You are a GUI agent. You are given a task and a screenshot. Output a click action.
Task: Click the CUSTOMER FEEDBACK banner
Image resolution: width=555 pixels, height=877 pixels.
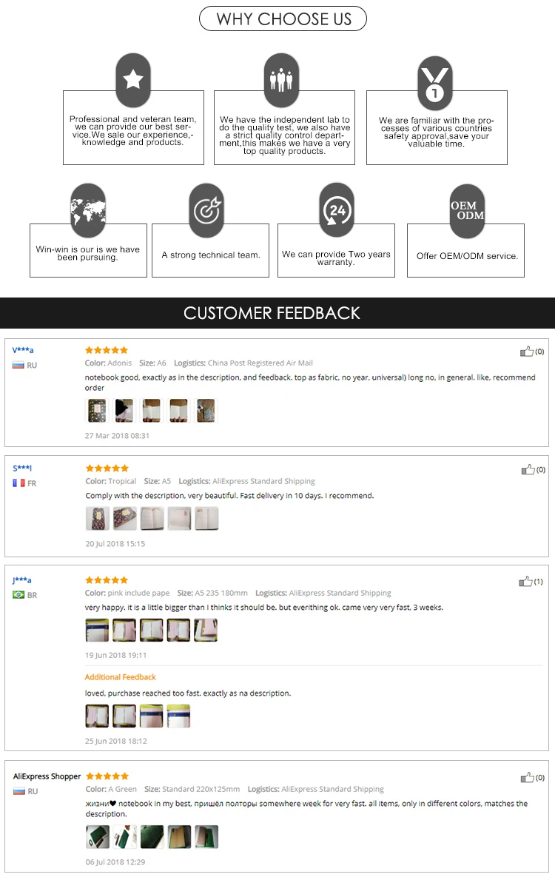272,313
